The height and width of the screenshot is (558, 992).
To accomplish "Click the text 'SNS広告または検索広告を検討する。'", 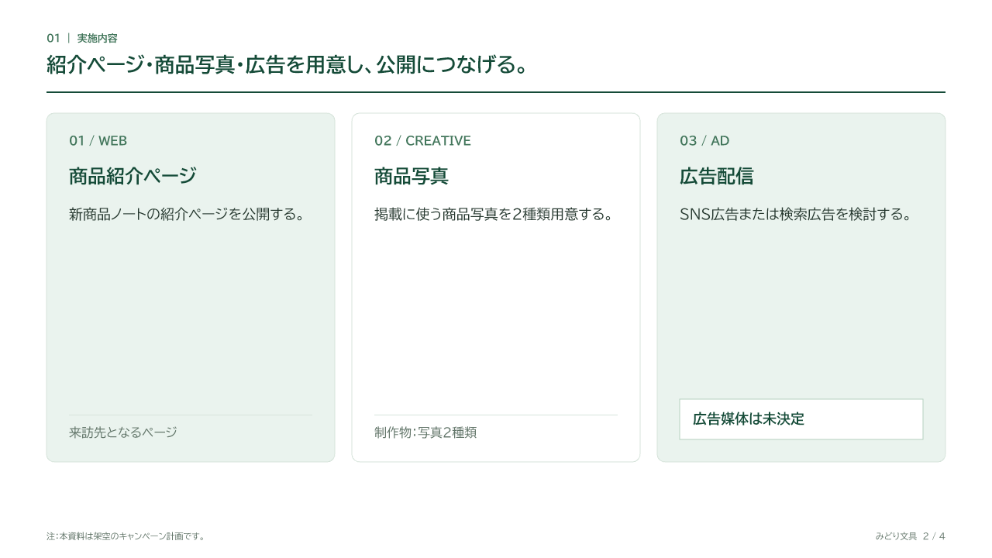I will tap(795, 214).
